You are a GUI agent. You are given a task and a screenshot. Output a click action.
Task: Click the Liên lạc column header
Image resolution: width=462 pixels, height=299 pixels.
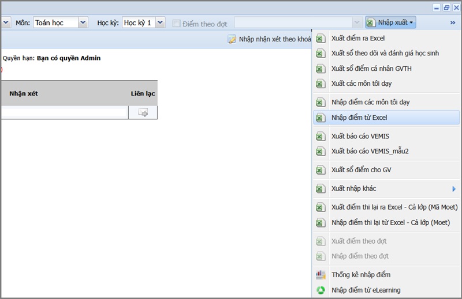pyautogui.click(x=143, y=93)
